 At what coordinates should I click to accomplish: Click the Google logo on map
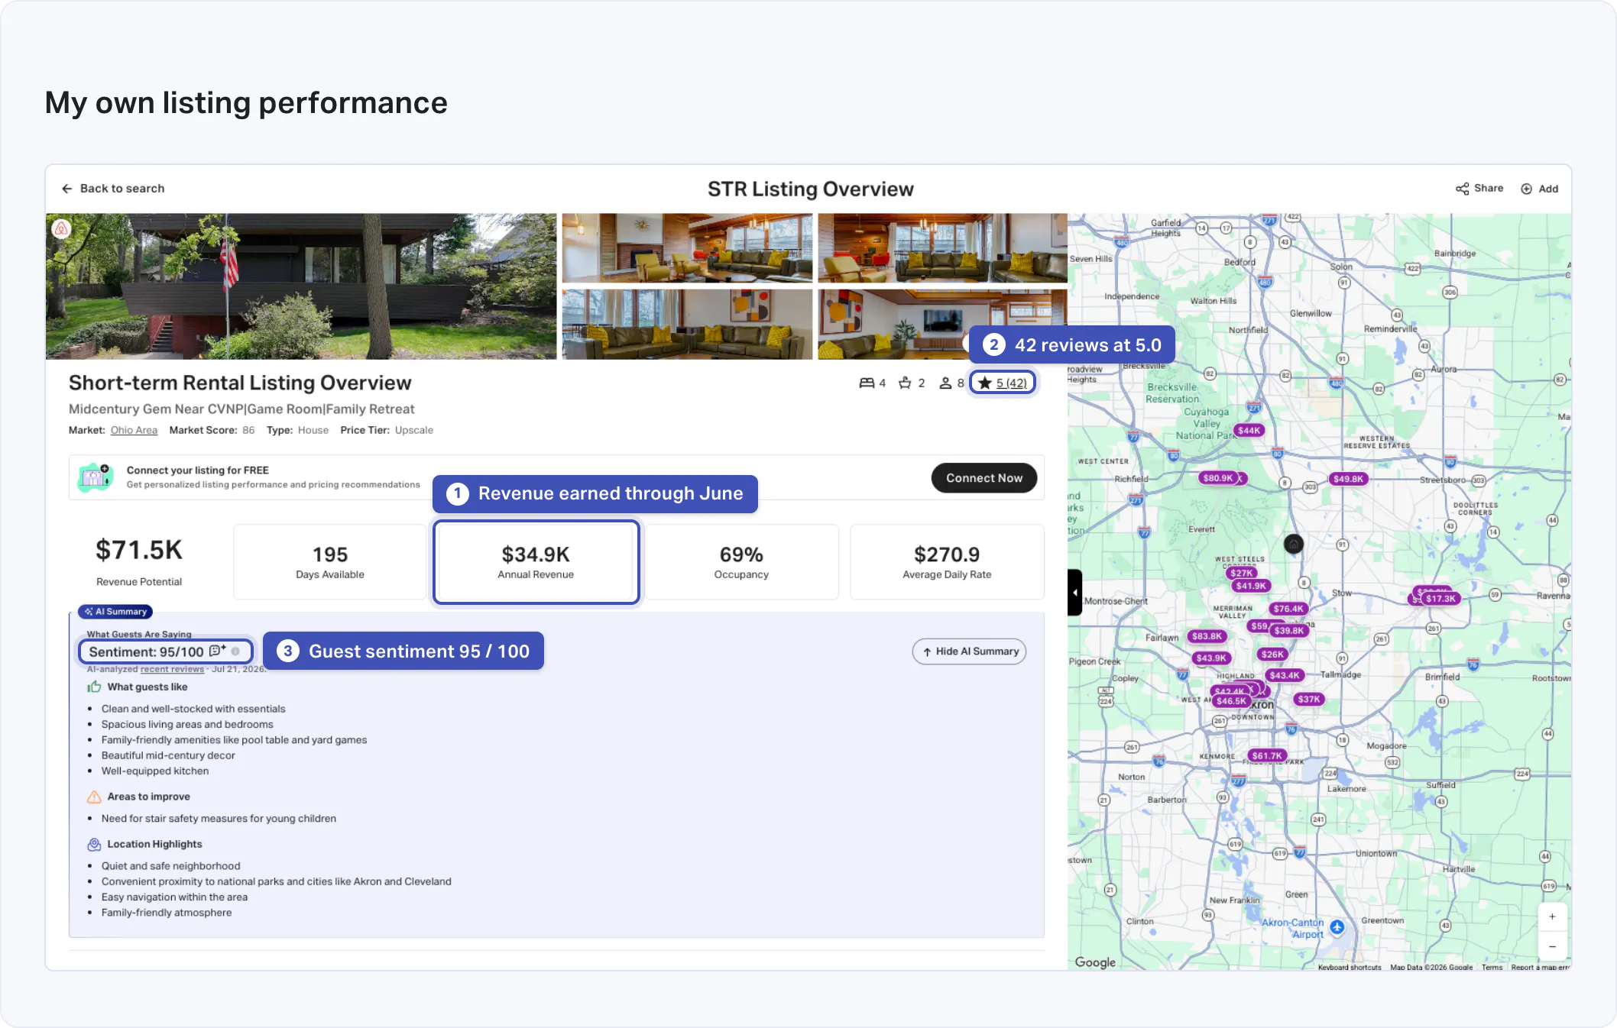click(x=1095, y=962)
